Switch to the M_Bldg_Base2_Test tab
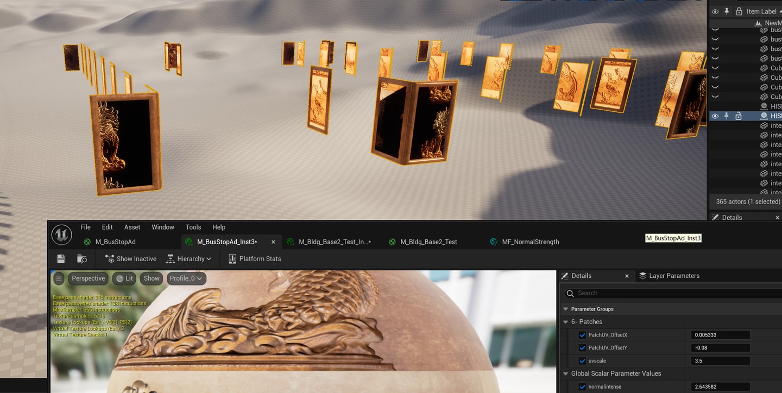This screenshot has width=782, height=393. [x=429, y=242]
